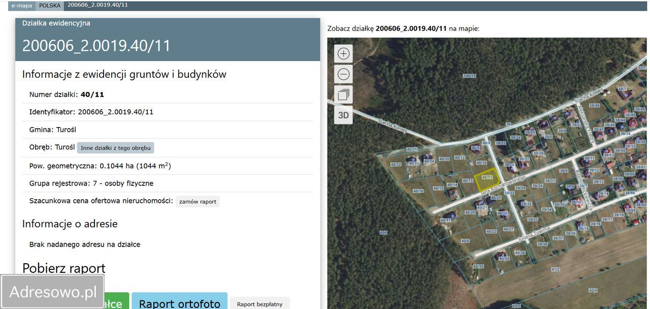Select breadcrumb 200606_2.0019.40/11
The width and height of the screenshot is (650, 309).
point(97,5)
